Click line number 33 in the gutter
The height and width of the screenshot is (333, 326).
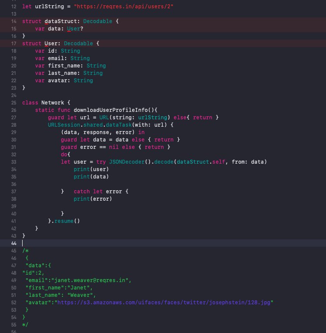[x=13, y=162]
